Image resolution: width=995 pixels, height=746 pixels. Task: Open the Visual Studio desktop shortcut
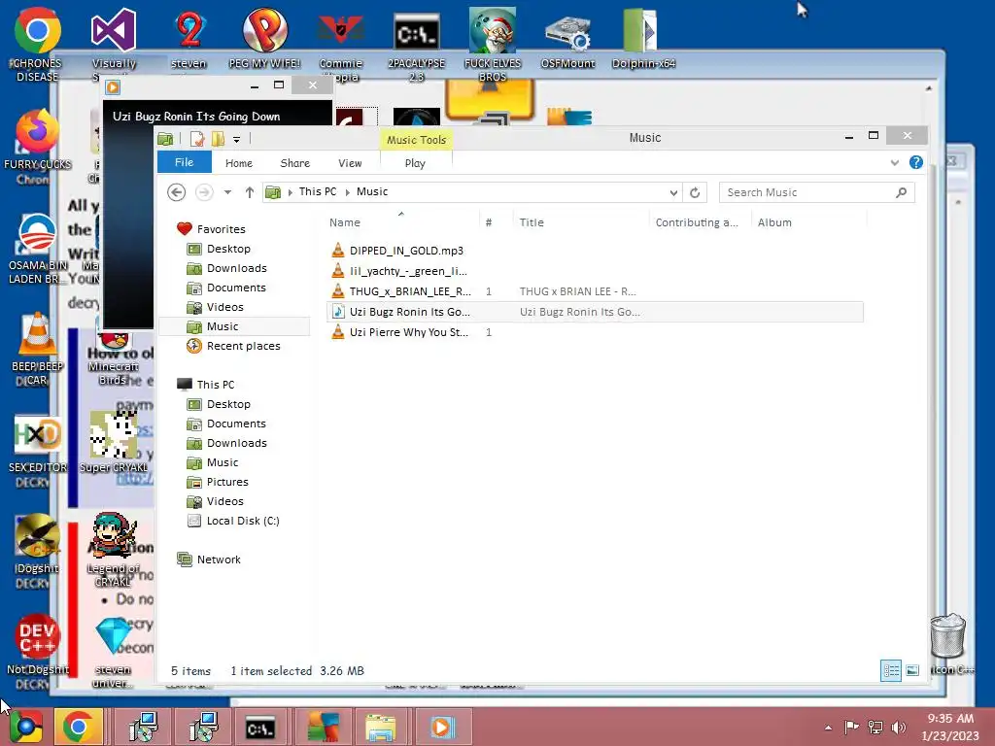click(x=114, y=32)
